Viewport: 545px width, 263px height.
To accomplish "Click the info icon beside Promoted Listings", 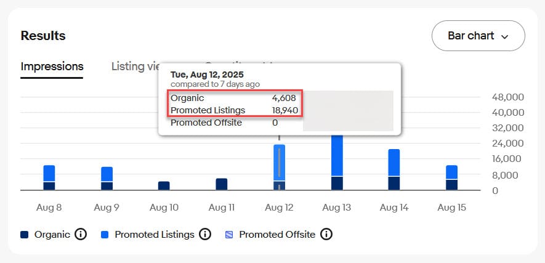I will [205, 235].
